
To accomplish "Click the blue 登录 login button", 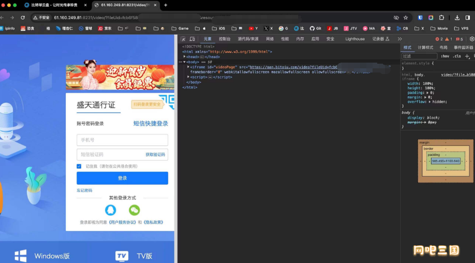I will (x=122, y=178).
